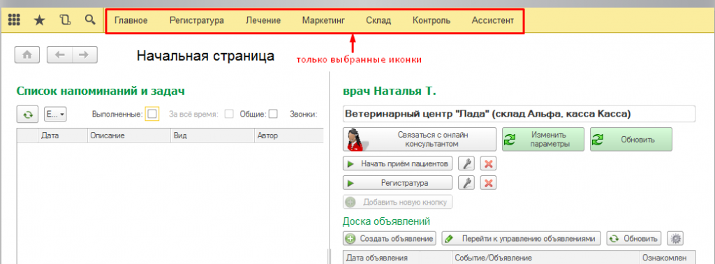This screenshot has height=264, width=715.
Task: Toggle the Общие checkbox
Action: [x=273, y=114]
